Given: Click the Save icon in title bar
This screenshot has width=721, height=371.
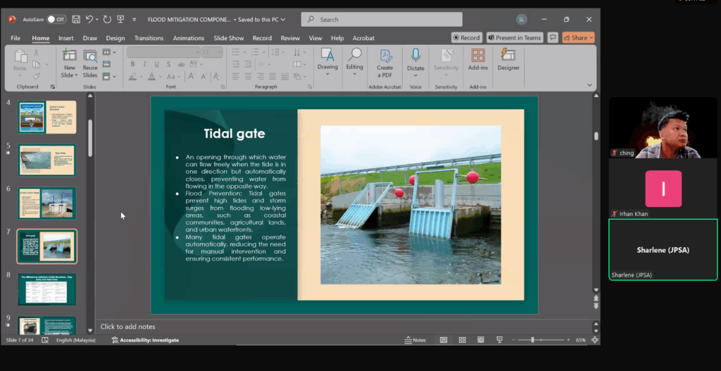Looking at the screenshot, I should 75,19.
